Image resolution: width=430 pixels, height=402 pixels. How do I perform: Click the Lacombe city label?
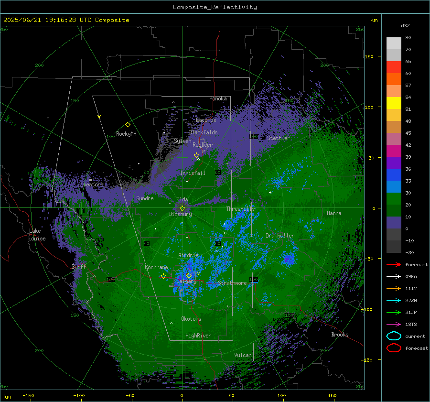click(x=206, y=120)
